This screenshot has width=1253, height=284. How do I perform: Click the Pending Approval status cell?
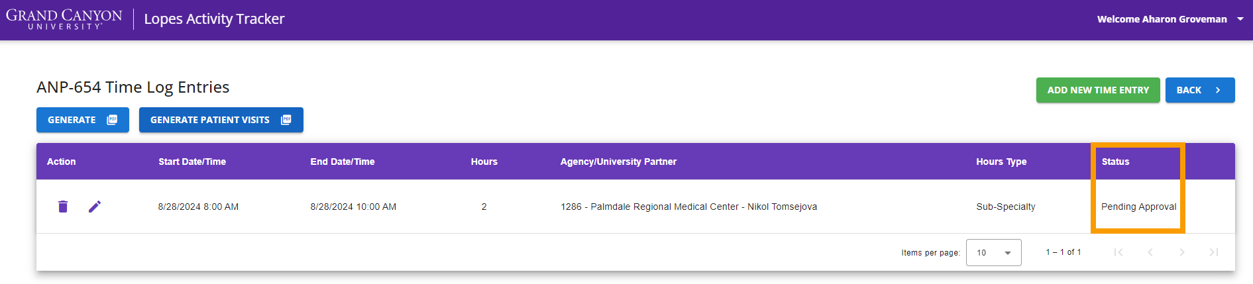[x=1138, y=207]
